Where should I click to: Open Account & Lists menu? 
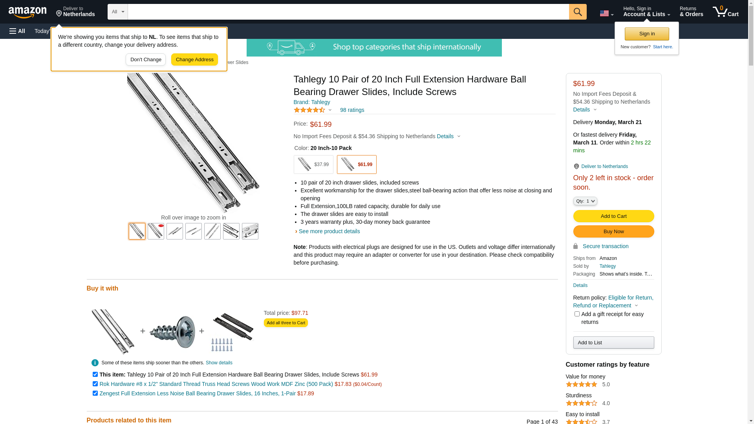click(646, 12)
